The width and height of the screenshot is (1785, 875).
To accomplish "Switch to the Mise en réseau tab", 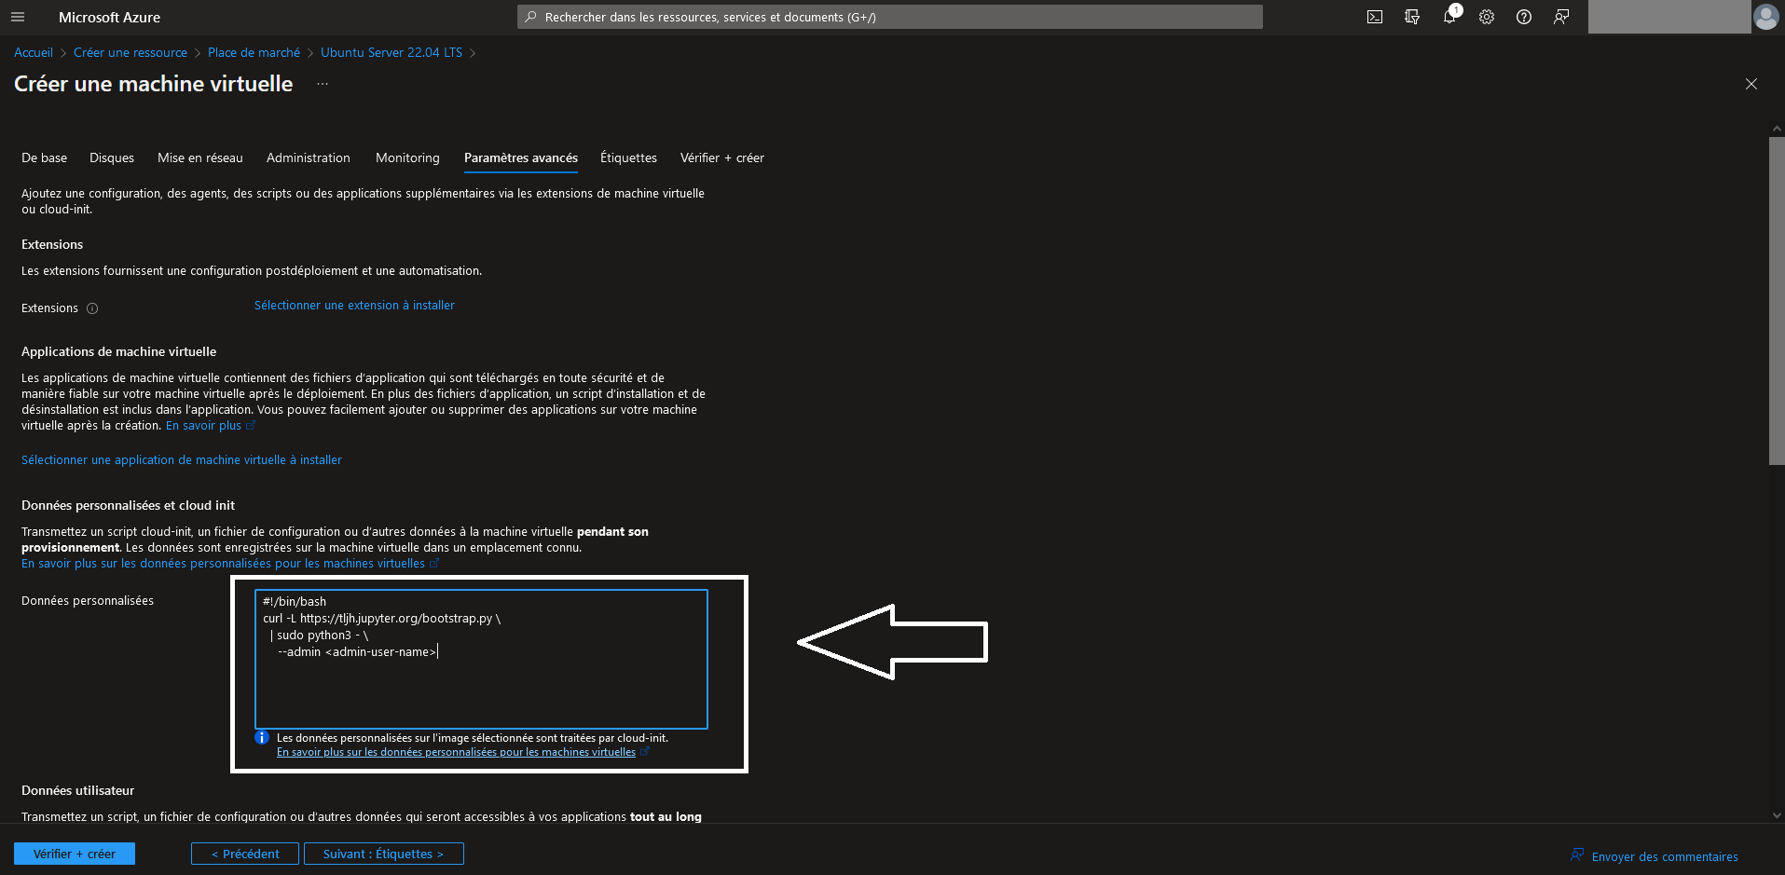I will 200,157.
